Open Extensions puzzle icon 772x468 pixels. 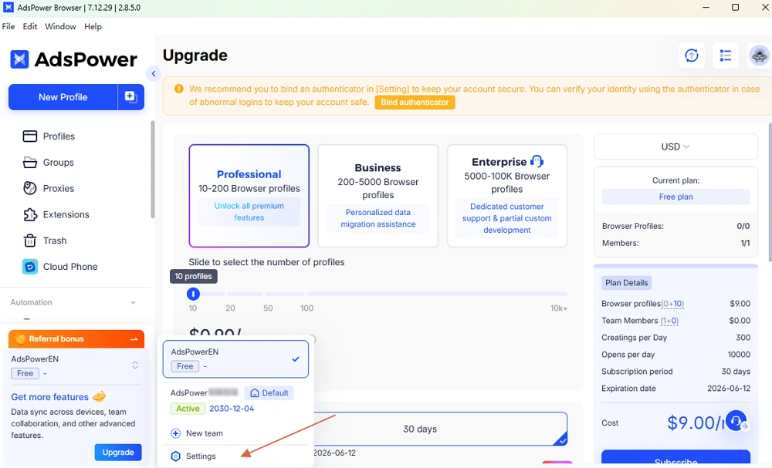coord(30,214)
